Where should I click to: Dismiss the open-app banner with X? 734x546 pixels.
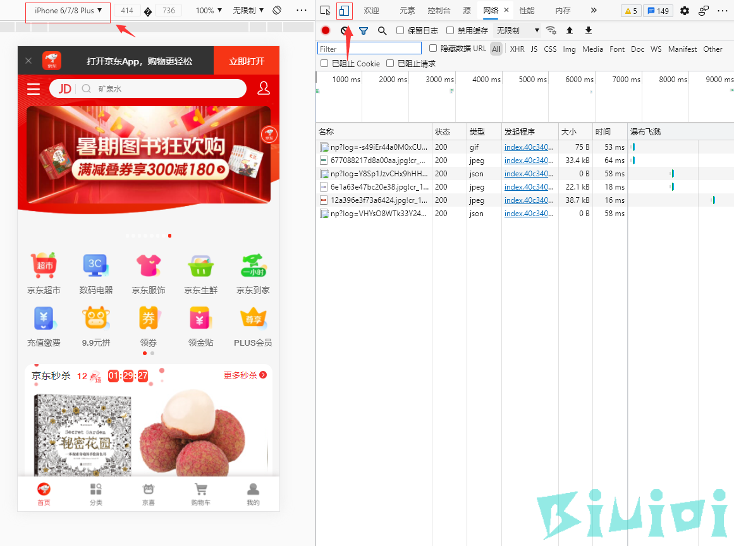point(28,61)
